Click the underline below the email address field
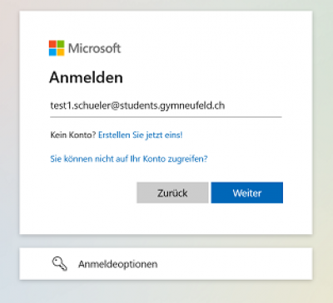333x303 pixels. 166,117
